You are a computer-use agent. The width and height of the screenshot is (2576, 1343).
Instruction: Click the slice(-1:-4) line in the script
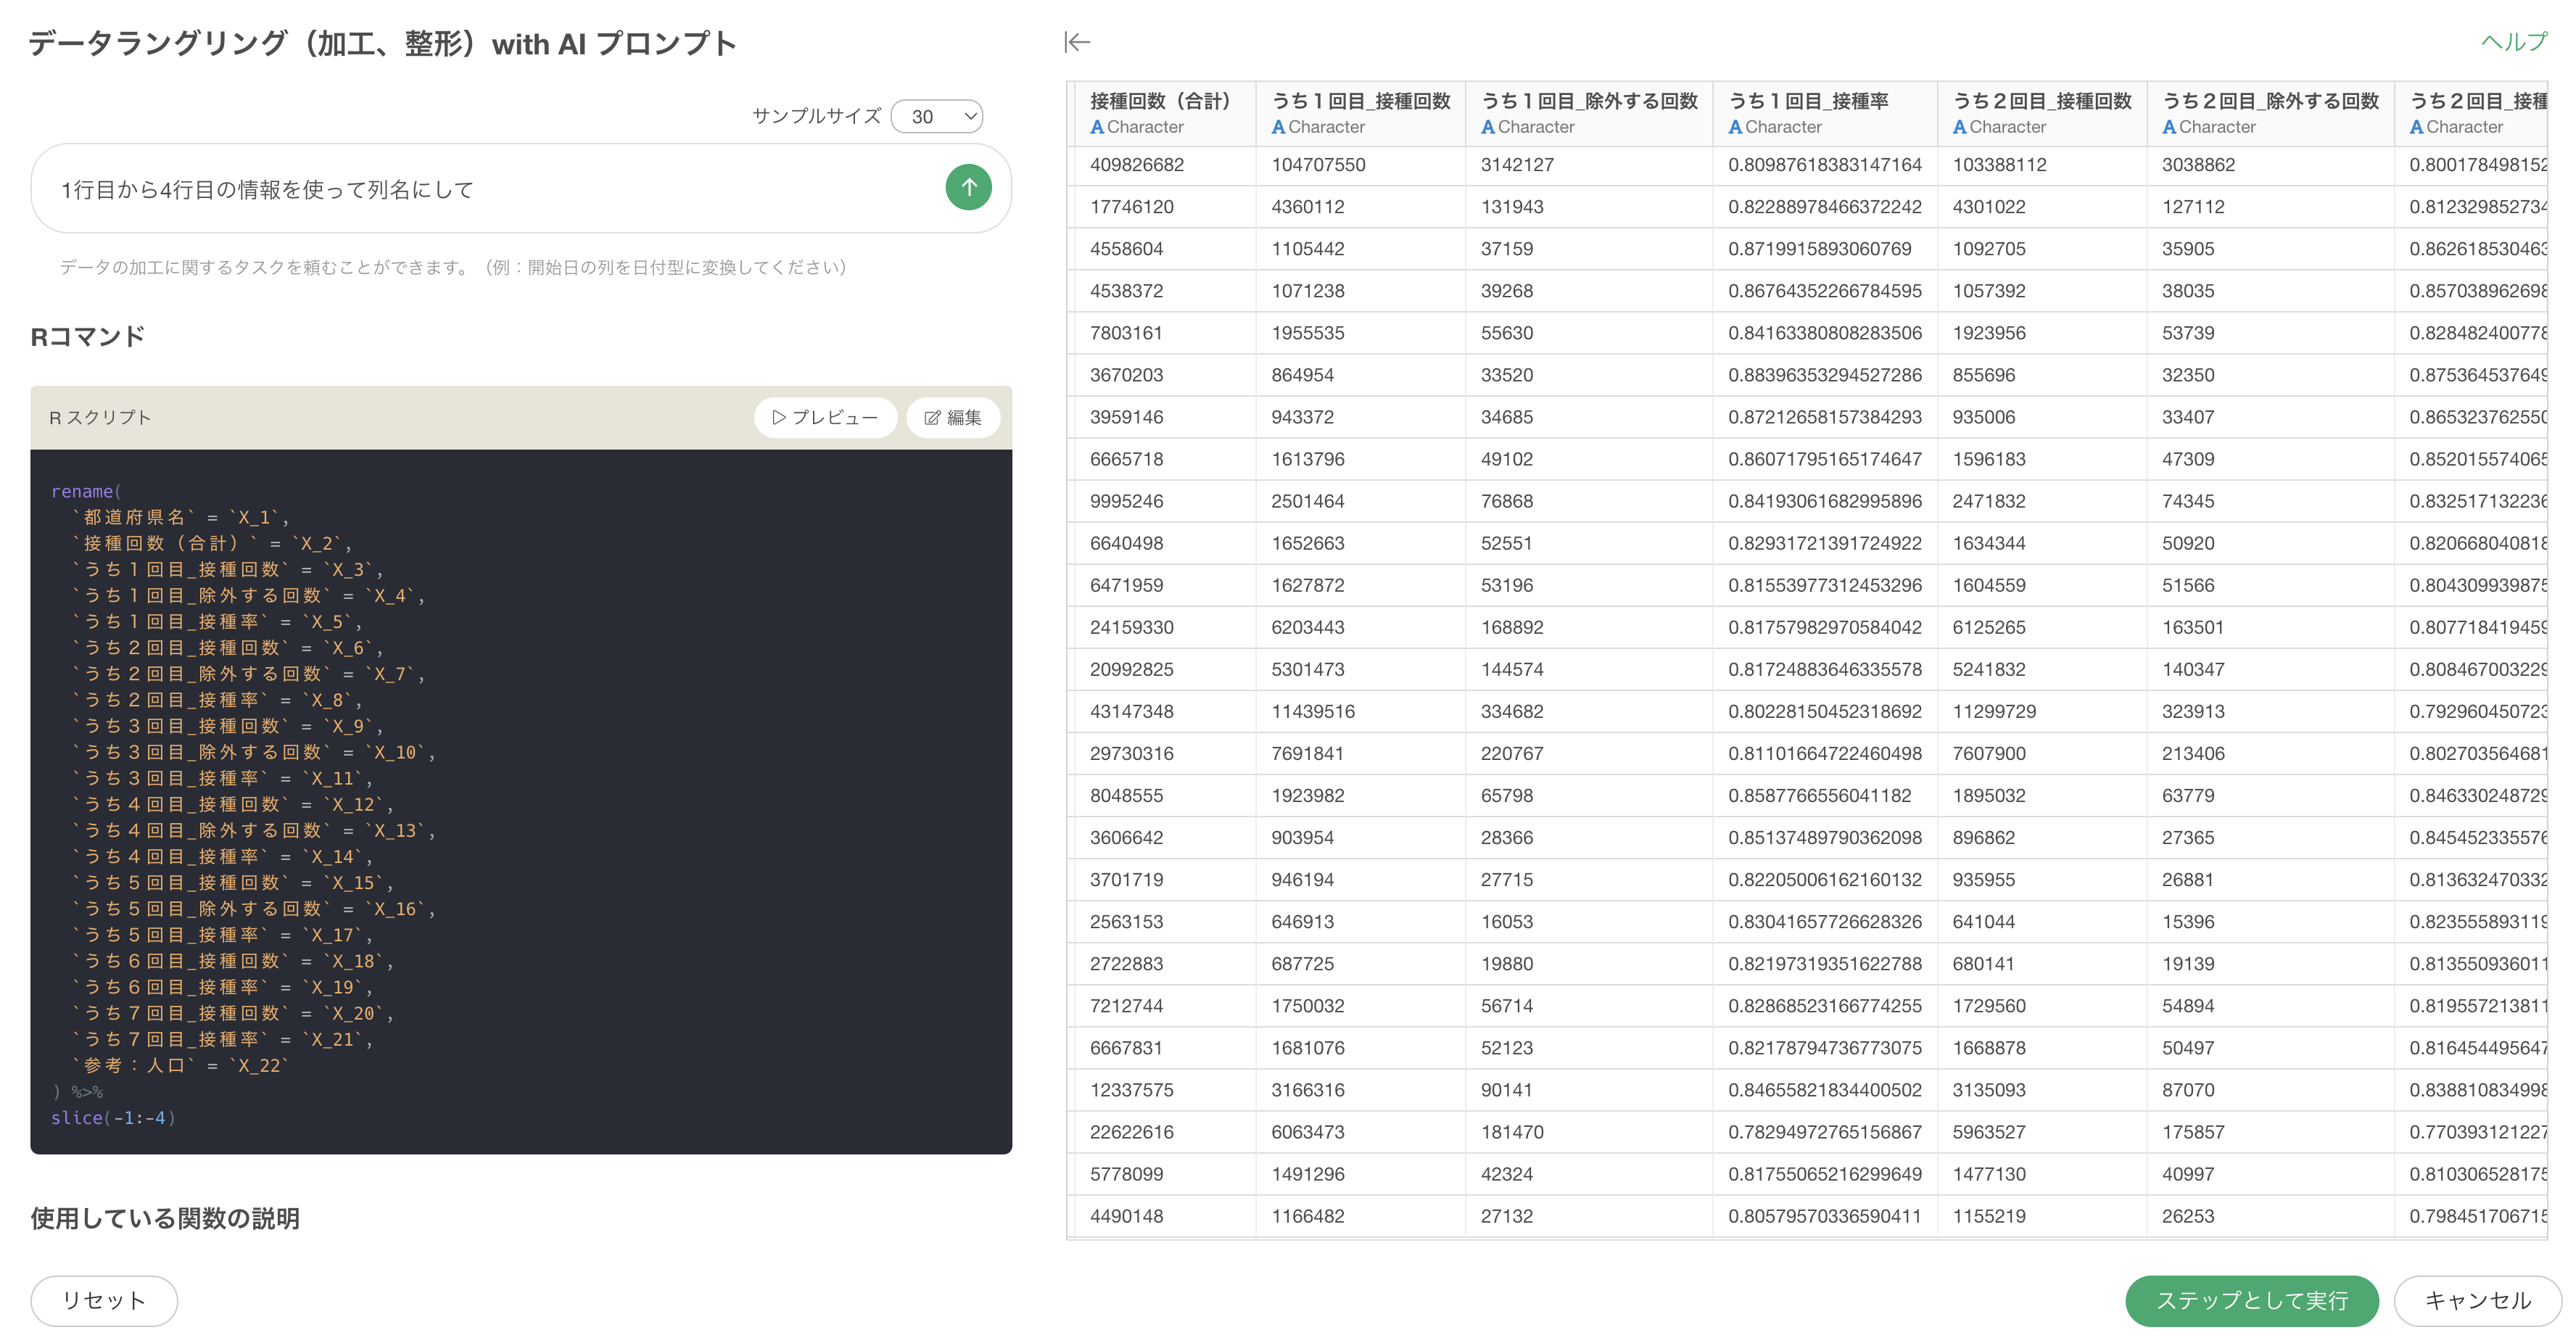tap(113, 1117)
